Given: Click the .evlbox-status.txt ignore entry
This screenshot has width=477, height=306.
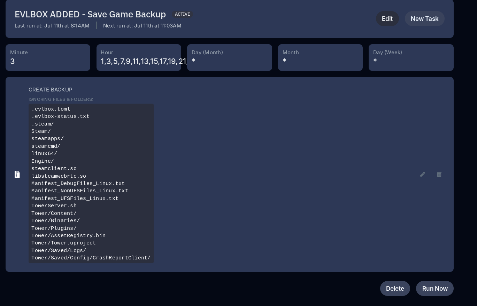Looking at the screenshot, I should pos(61,116).
